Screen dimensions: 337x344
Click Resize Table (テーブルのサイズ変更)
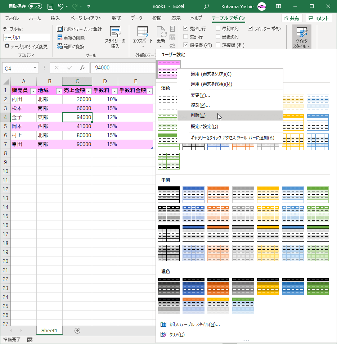(x=26, y=46)
